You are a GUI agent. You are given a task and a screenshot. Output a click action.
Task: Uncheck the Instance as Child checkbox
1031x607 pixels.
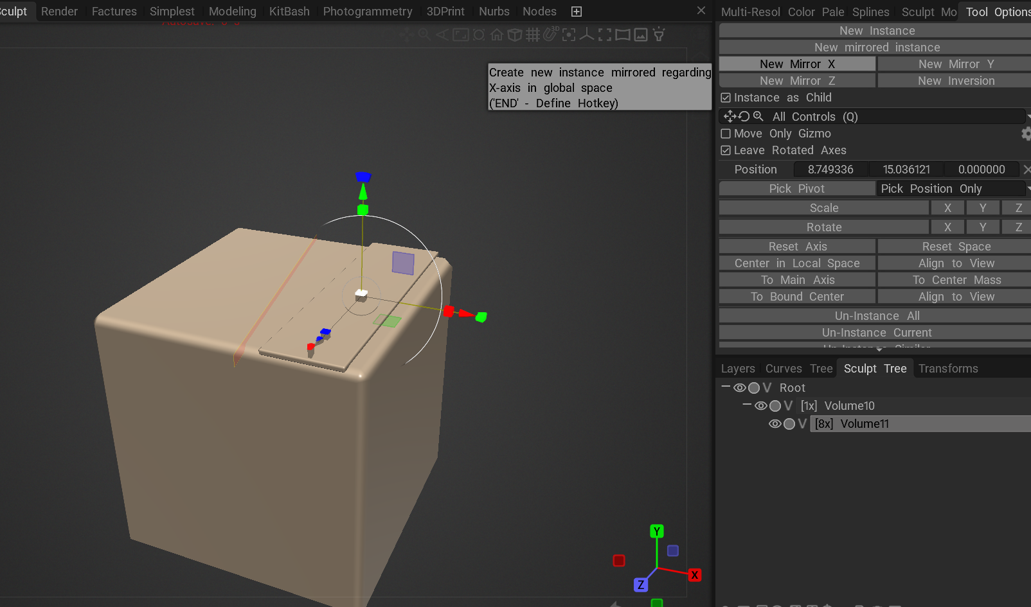click(726, 98)
